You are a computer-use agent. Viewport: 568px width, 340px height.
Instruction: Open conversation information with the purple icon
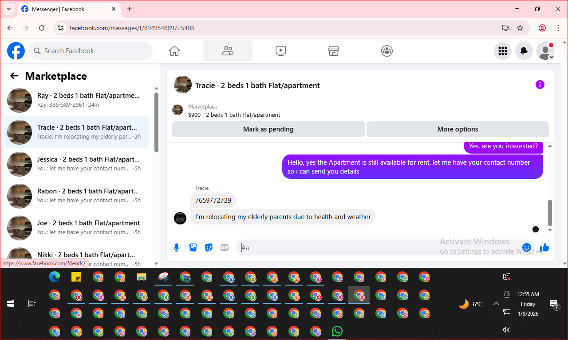point(540,85)
